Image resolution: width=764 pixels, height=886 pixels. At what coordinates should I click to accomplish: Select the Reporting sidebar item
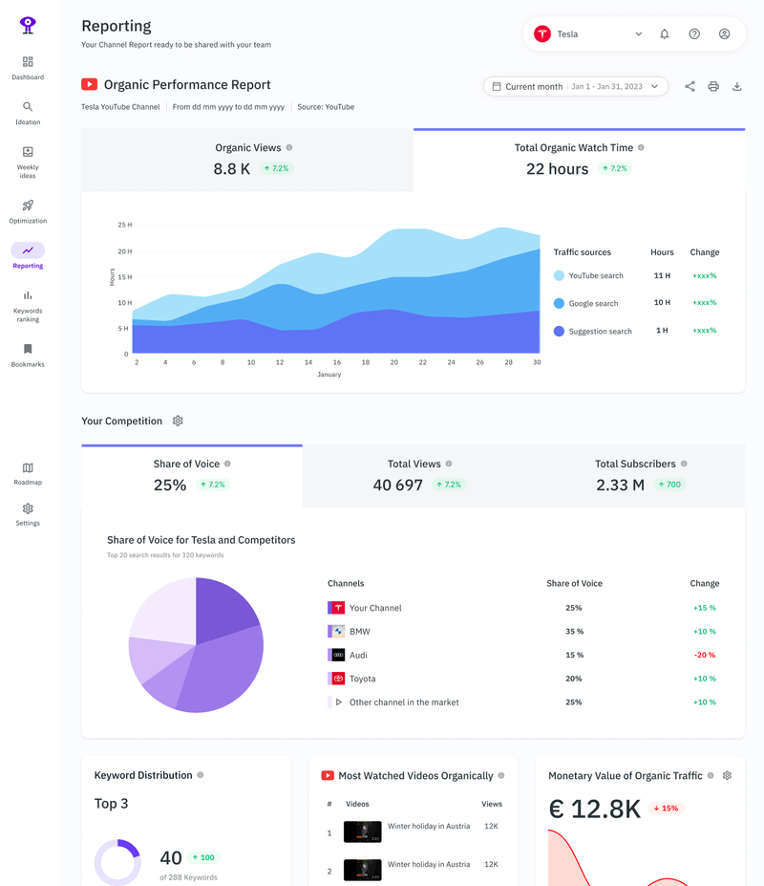pyautogui.click(x=28, y=256)
